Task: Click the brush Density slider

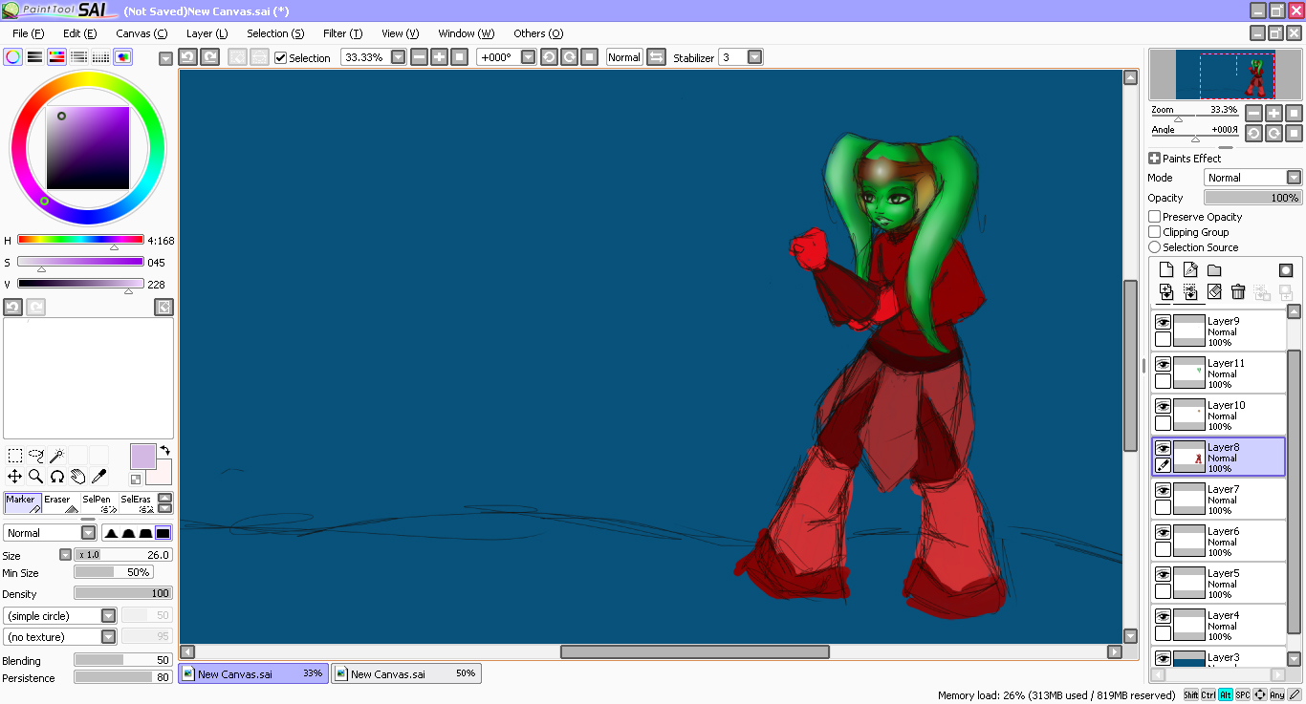Action: tap(123, 593)
